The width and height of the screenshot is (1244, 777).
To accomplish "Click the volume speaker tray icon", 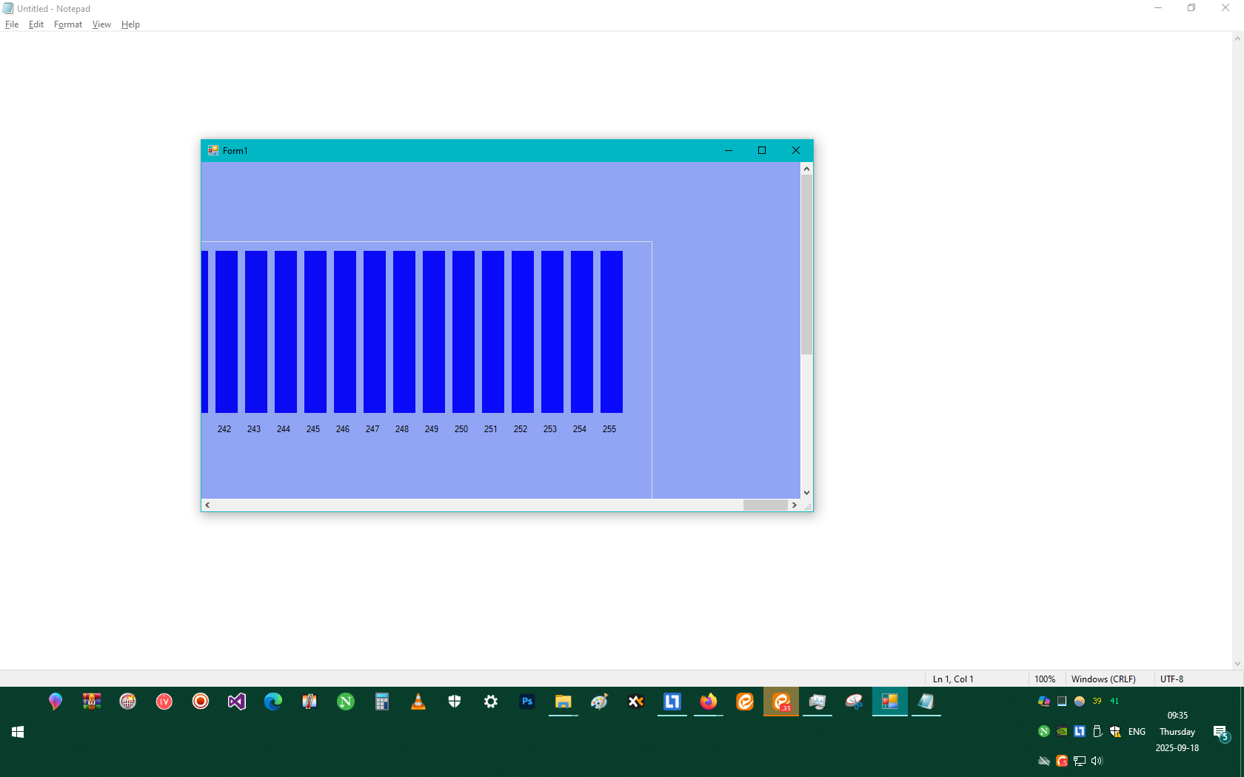I will (x=1097, y=761).
